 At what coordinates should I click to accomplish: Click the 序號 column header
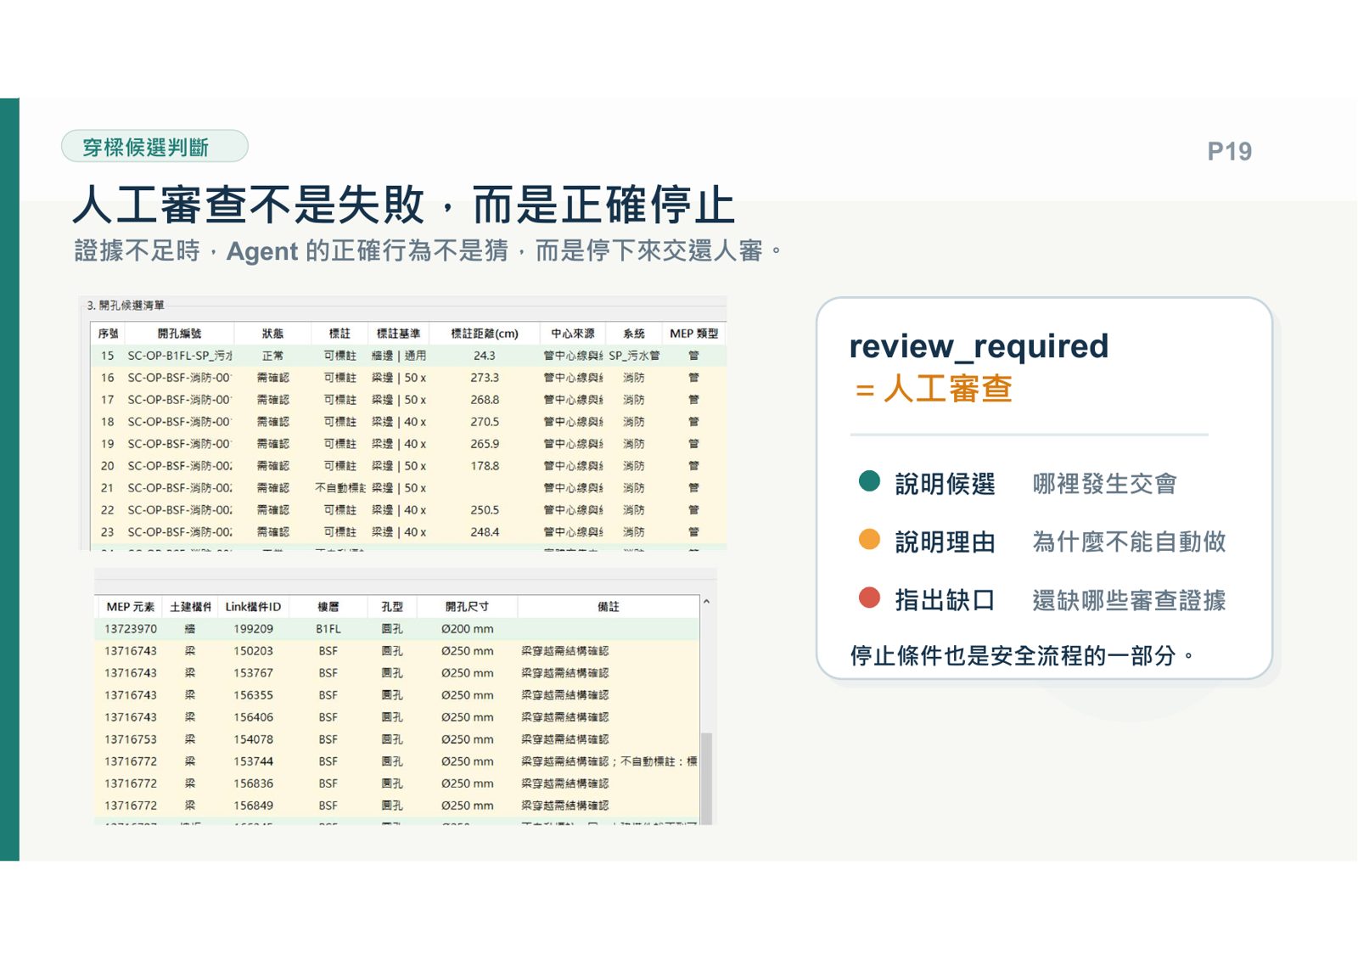[x=108, y=334]
